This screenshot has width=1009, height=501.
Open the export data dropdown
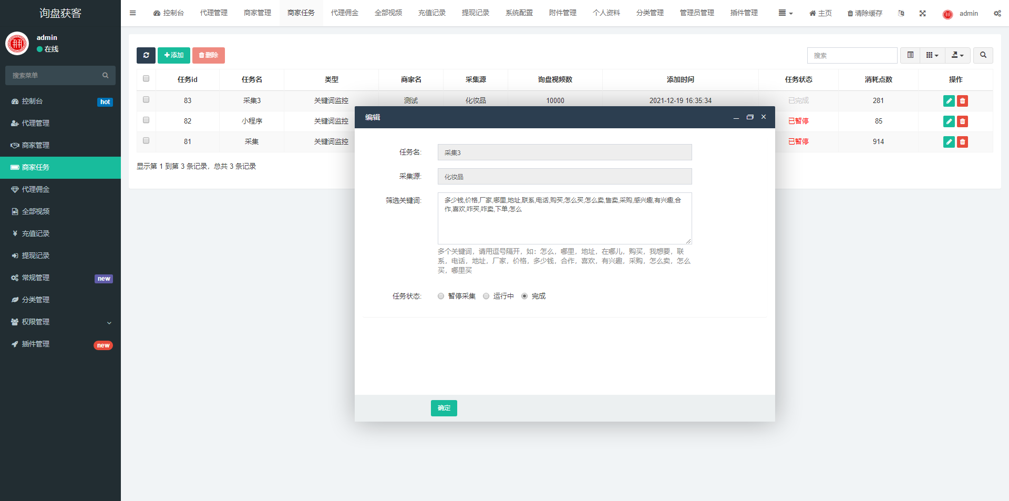tap(957, 55)
